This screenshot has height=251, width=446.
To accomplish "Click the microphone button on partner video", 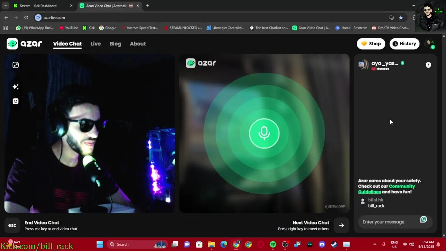I will tap(264, 133).
